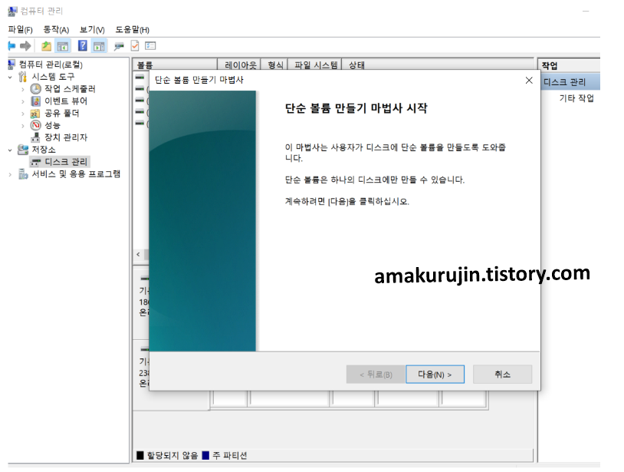Click the list settings toolbar icon
The height and width of the screenshot is (472, 624).
[x=150, y=46]
